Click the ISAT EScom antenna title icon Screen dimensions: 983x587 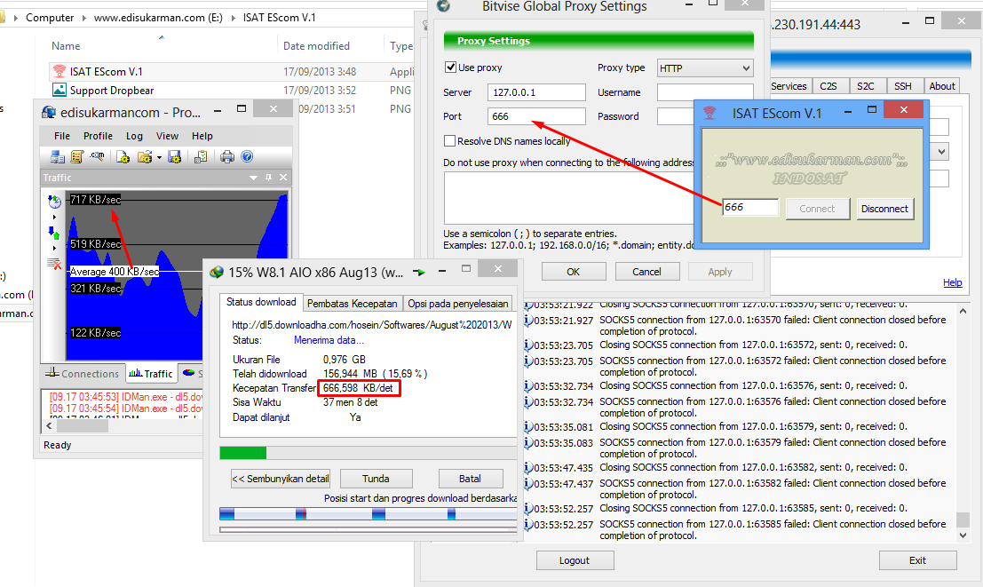click(709, 113)
